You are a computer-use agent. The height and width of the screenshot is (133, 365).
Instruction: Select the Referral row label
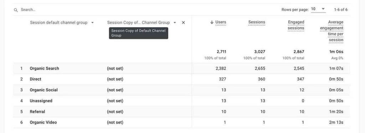pyautogui.click(x=37, y=112)
